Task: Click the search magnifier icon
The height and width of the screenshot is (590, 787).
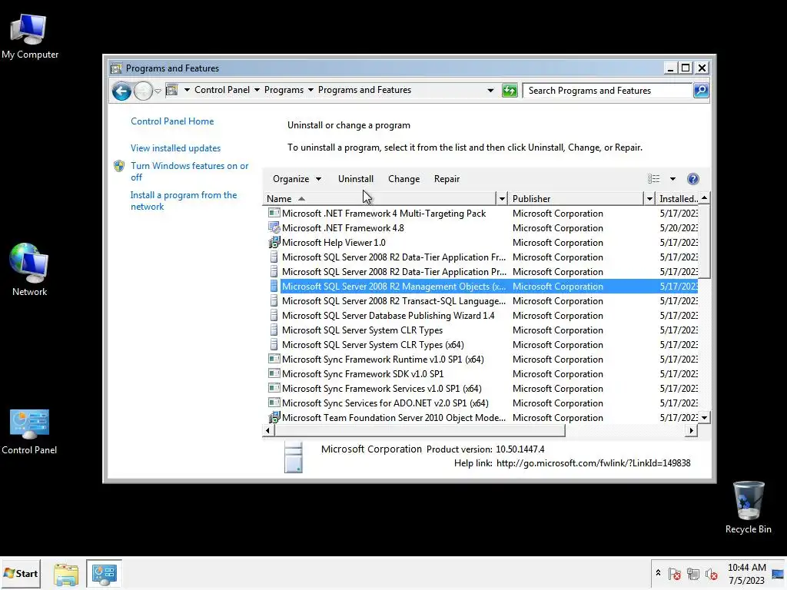Action: [701, 91]
